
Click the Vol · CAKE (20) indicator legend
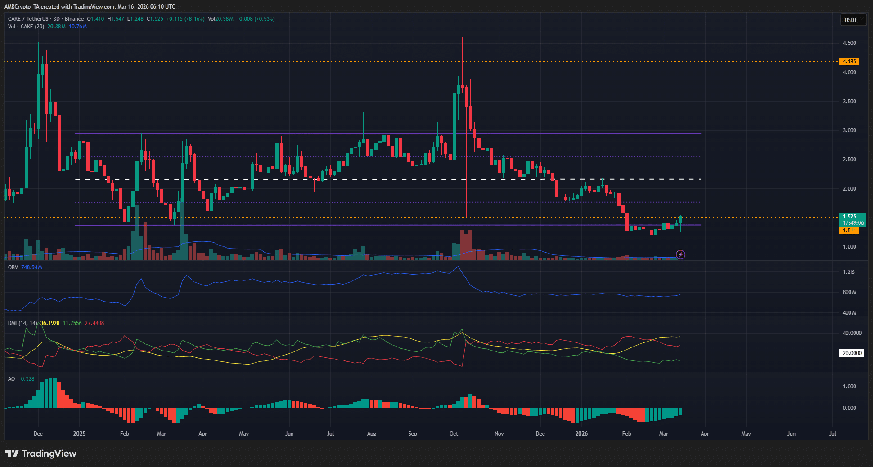point(26,27)
